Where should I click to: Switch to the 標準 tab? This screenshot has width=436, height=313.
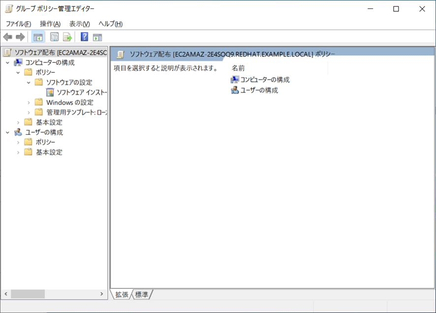[142, 295]
